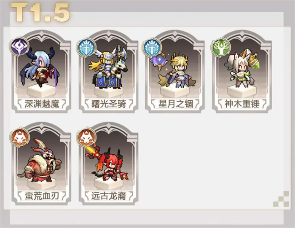Select the 曙光圣骑 mounted knight sprite
This screenshot has width=295, height=228.
pos(107,67)
